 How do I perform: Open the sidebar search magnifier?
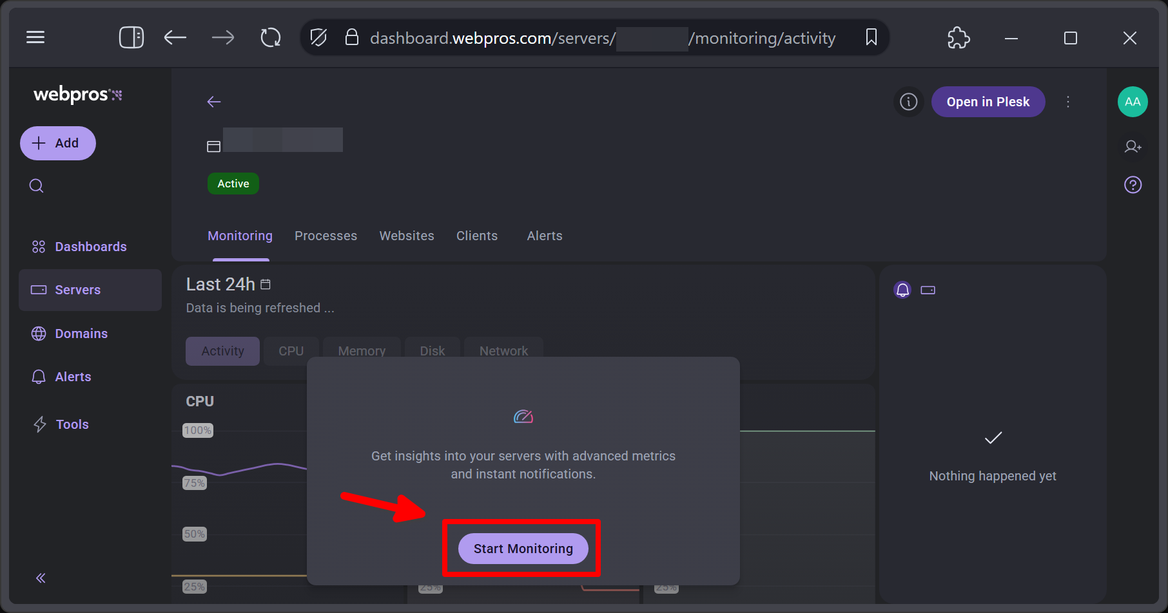37,186
